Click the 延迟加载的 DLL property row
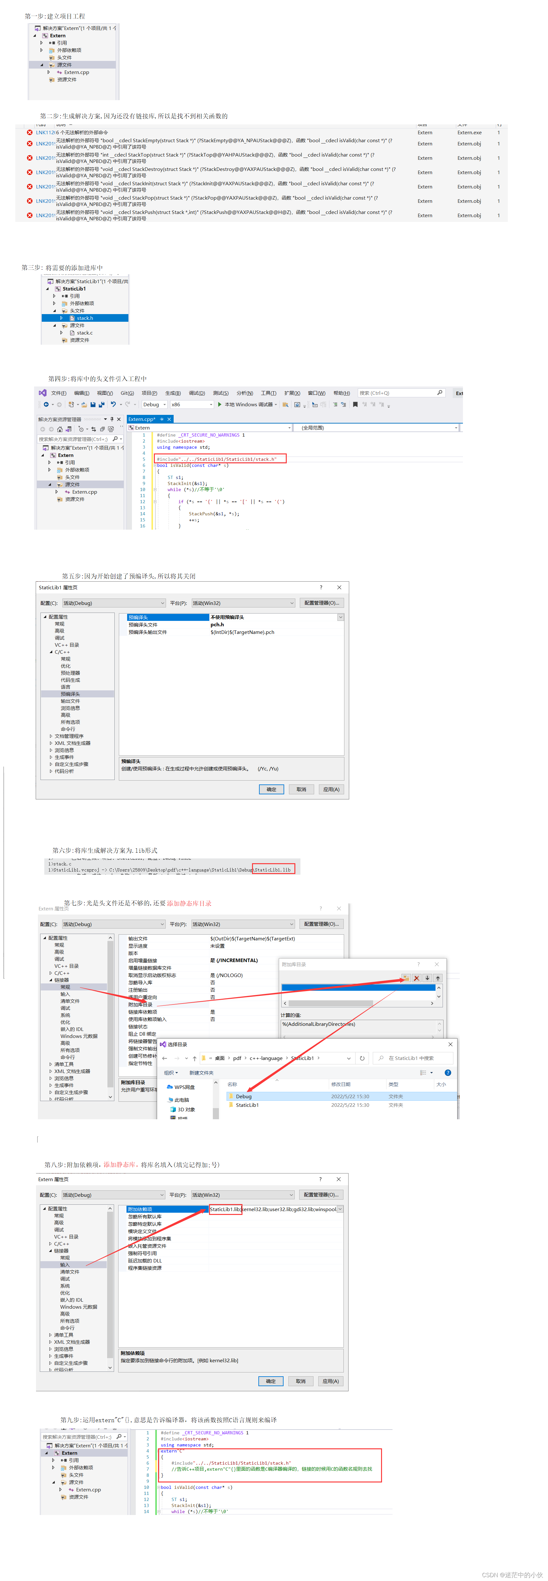The image size is (548, 1581). (x=235, y=1261)
